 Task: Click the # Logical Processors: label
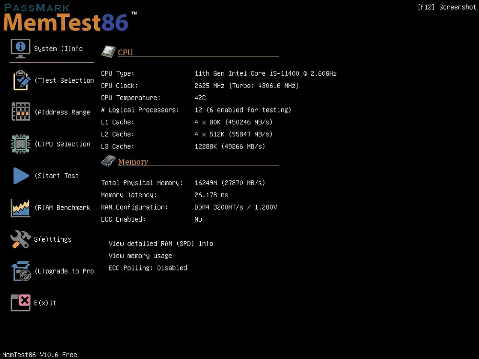(140, 110)
